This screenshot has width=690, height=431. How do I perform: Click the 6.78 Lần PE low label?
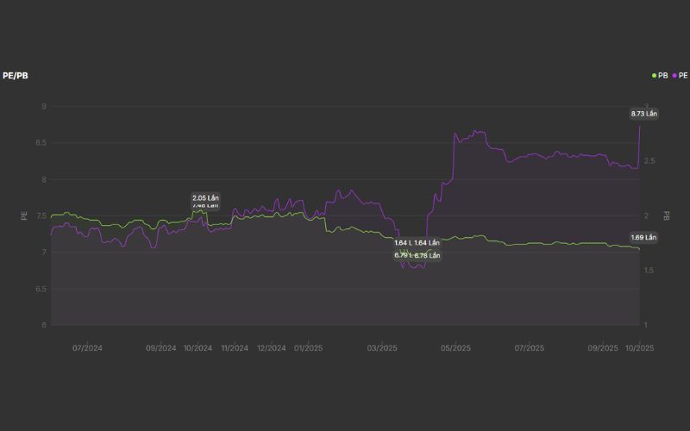(427, 255)
